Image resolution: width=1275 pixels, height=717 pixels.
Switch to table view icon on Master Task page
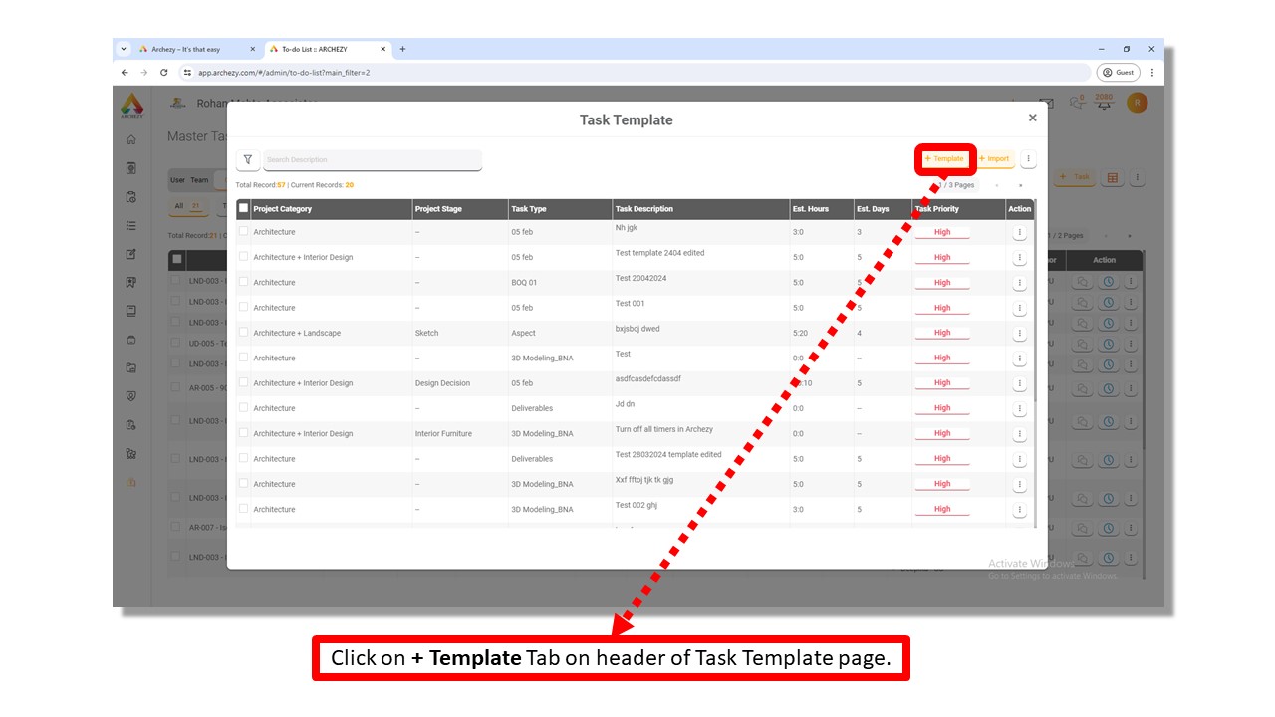pos(1113,178)
